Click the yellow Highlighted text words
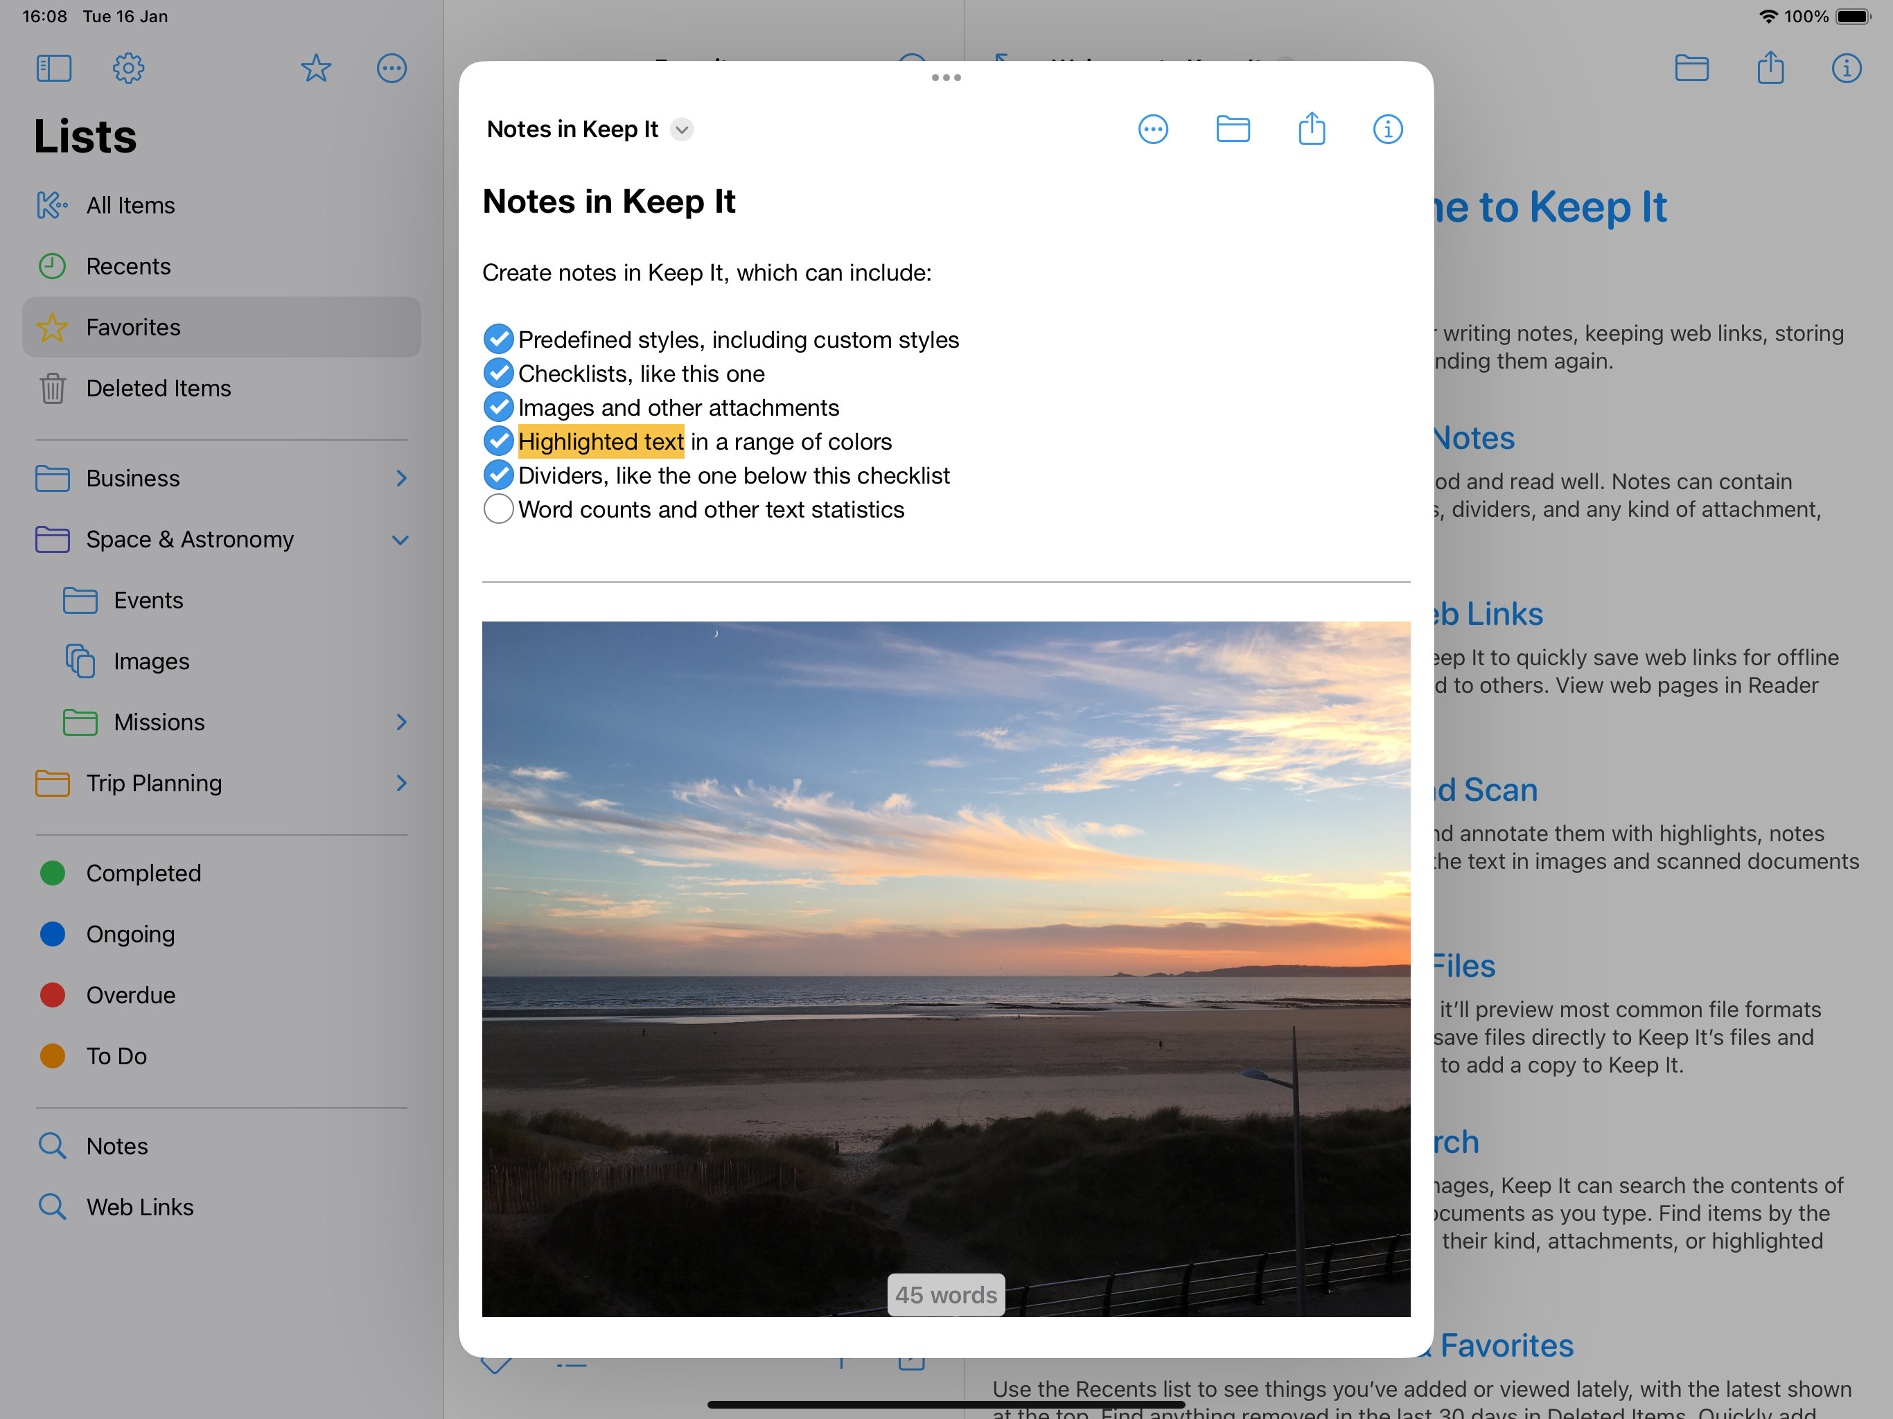1893x1419 pixels. pyautogui.click(x=601, y=441)
